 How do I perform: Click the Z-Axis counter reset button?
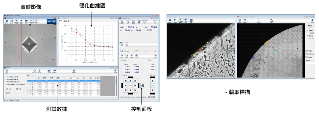coord(153,85)
